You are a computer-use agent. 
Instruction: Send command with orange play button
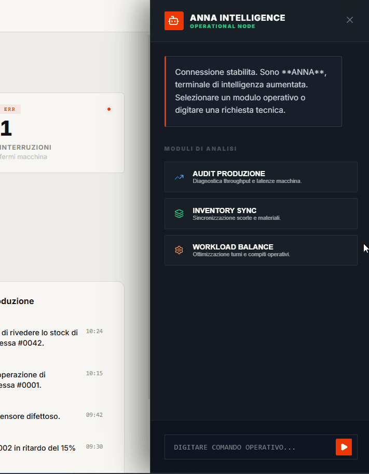pos(344,447)
